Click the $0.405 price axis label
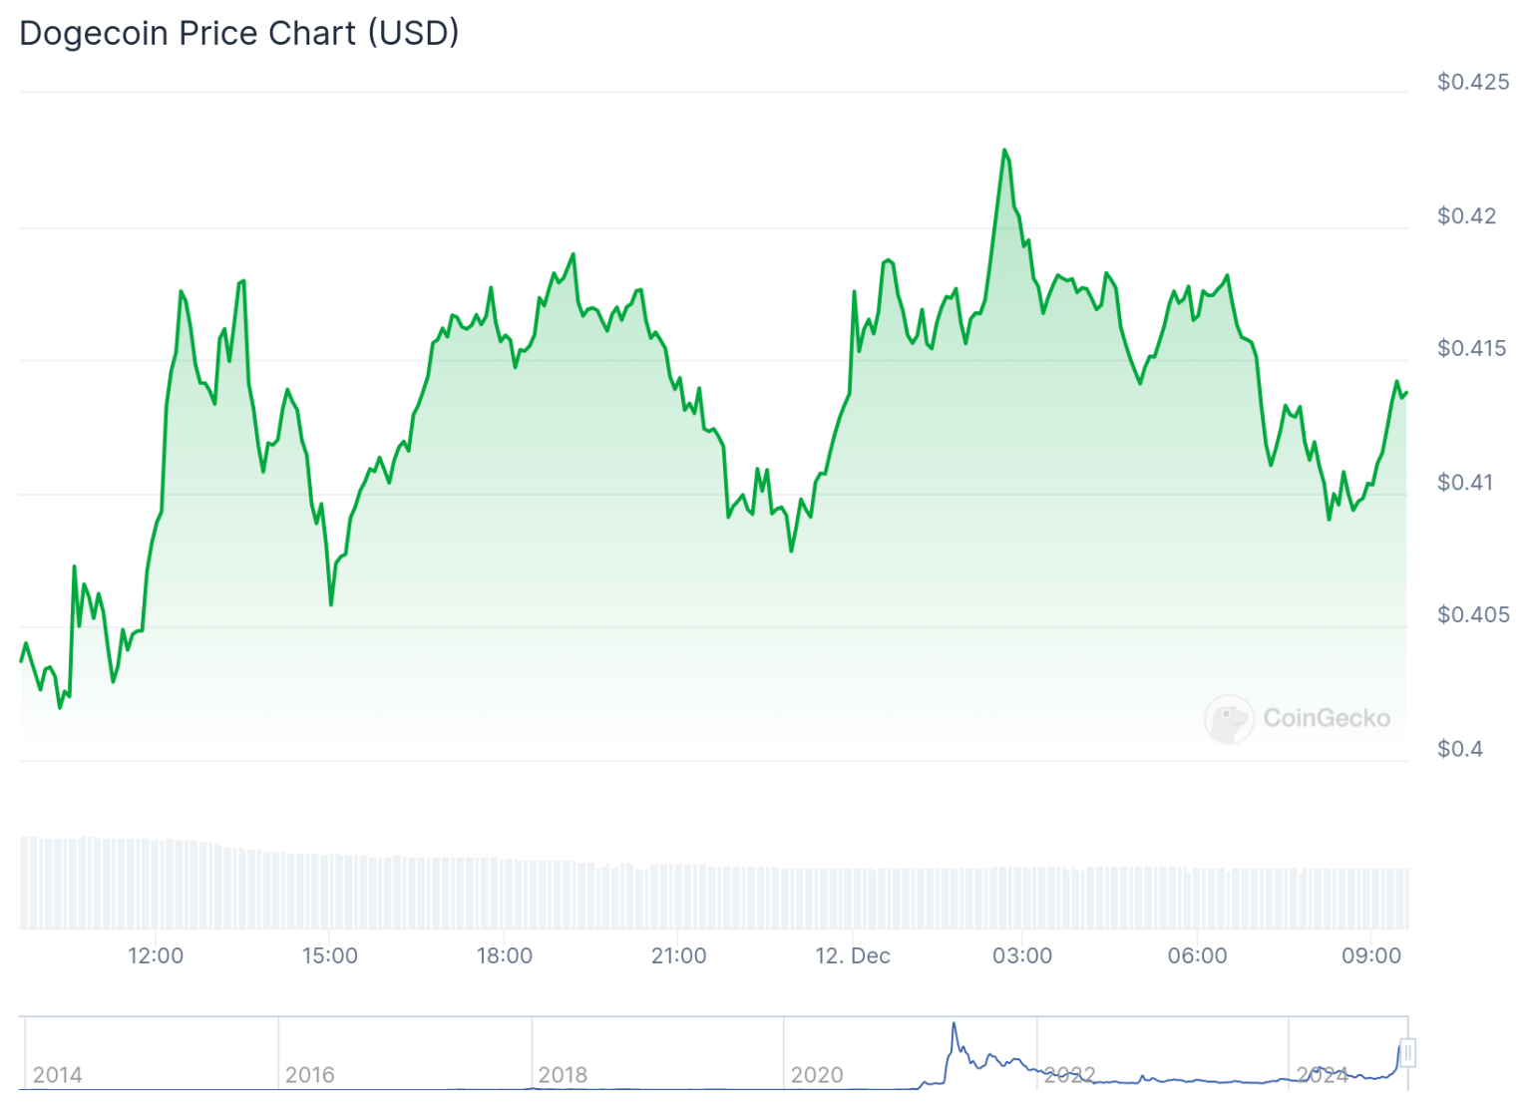This screenshot has width=1532, height=1118. click(1472, 614)
